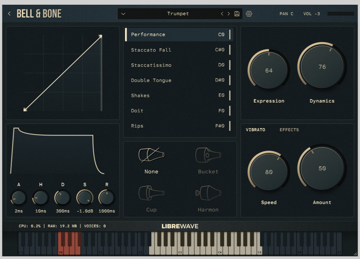Select the Shakes articulation
Viewport: 360px width, 259px height.
pos(179,95)
